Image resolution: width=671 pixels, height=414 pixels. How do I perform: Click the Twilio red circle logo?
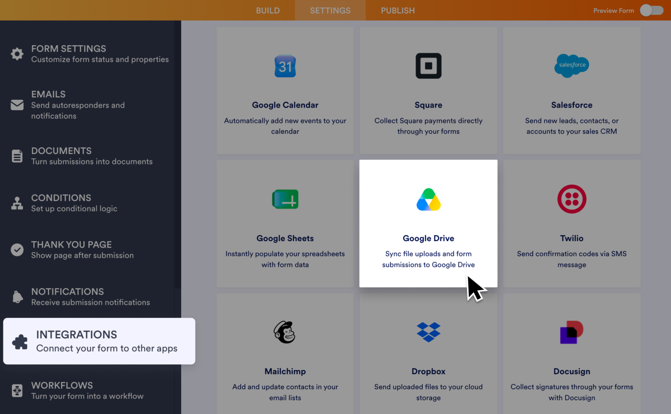571,199
